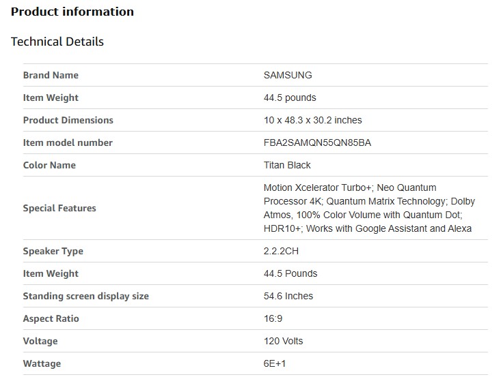
Task: Select the Color Name label
Action: [x=49, y=165]
